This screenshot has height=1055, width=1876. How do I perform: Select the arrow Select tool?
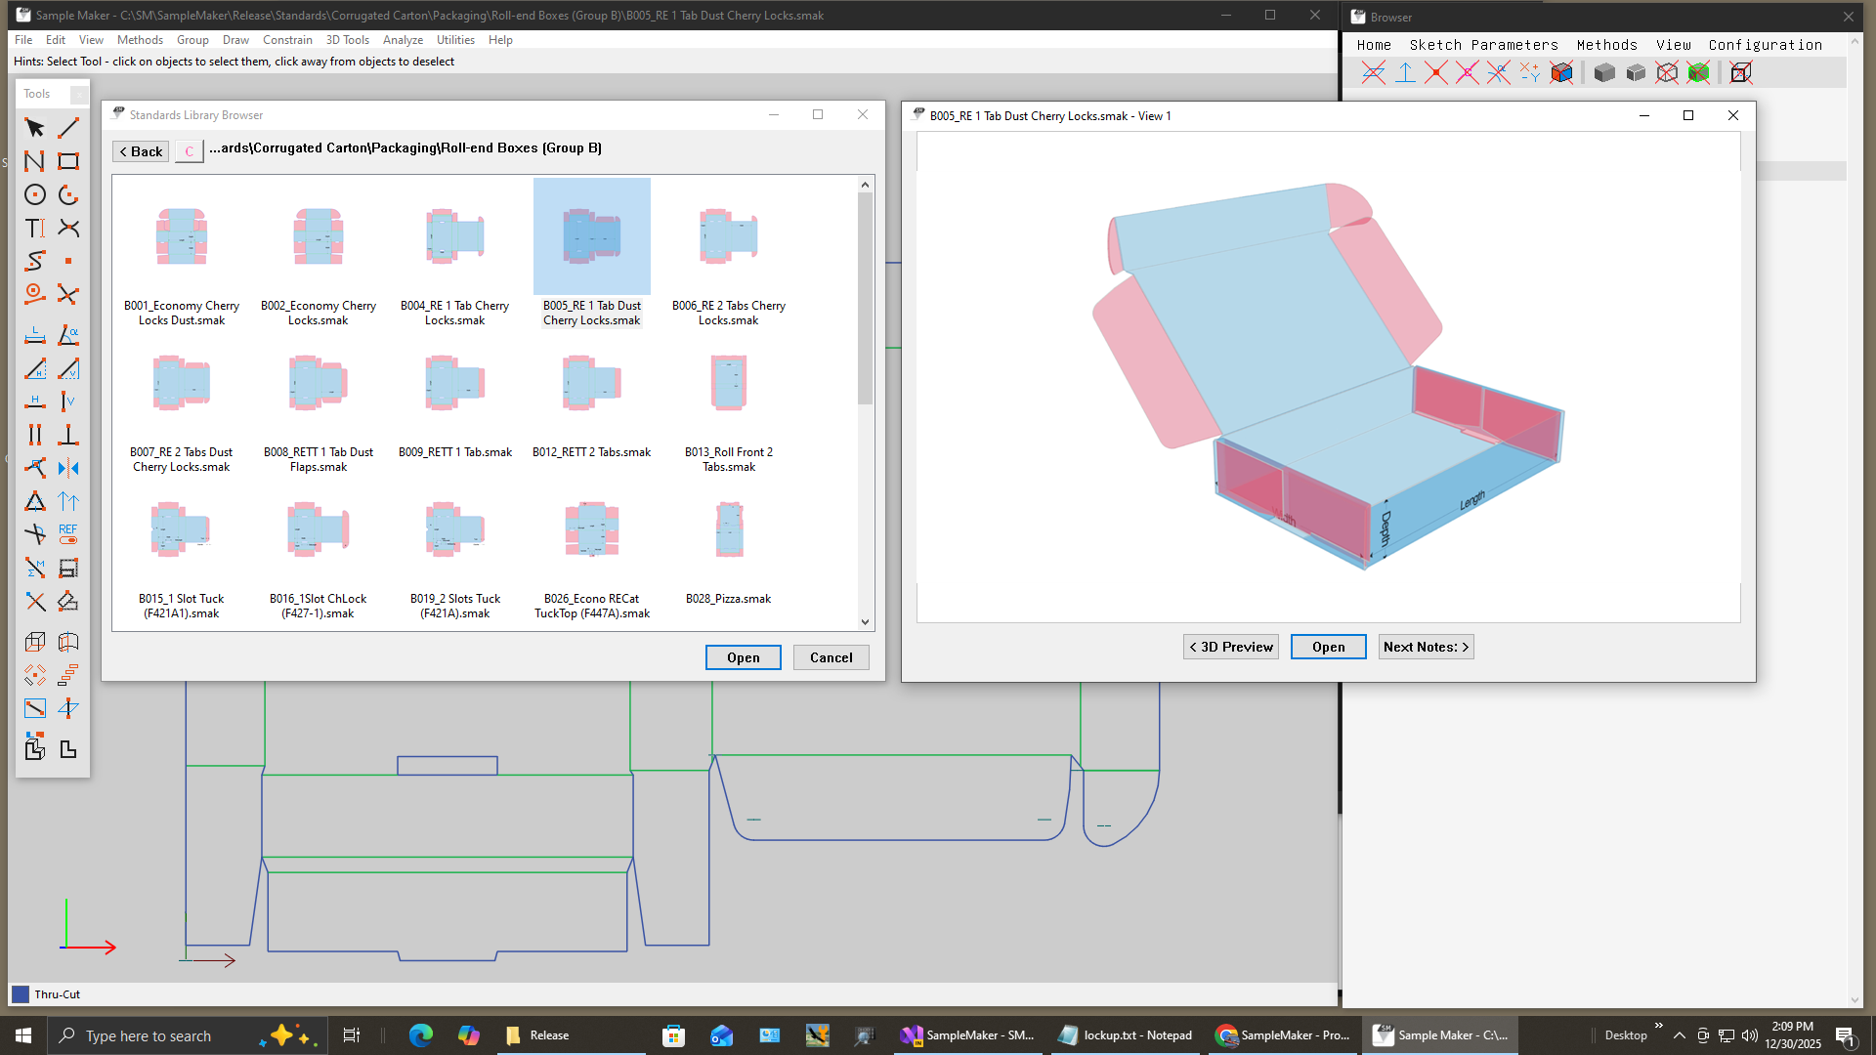tap(34, 128)
